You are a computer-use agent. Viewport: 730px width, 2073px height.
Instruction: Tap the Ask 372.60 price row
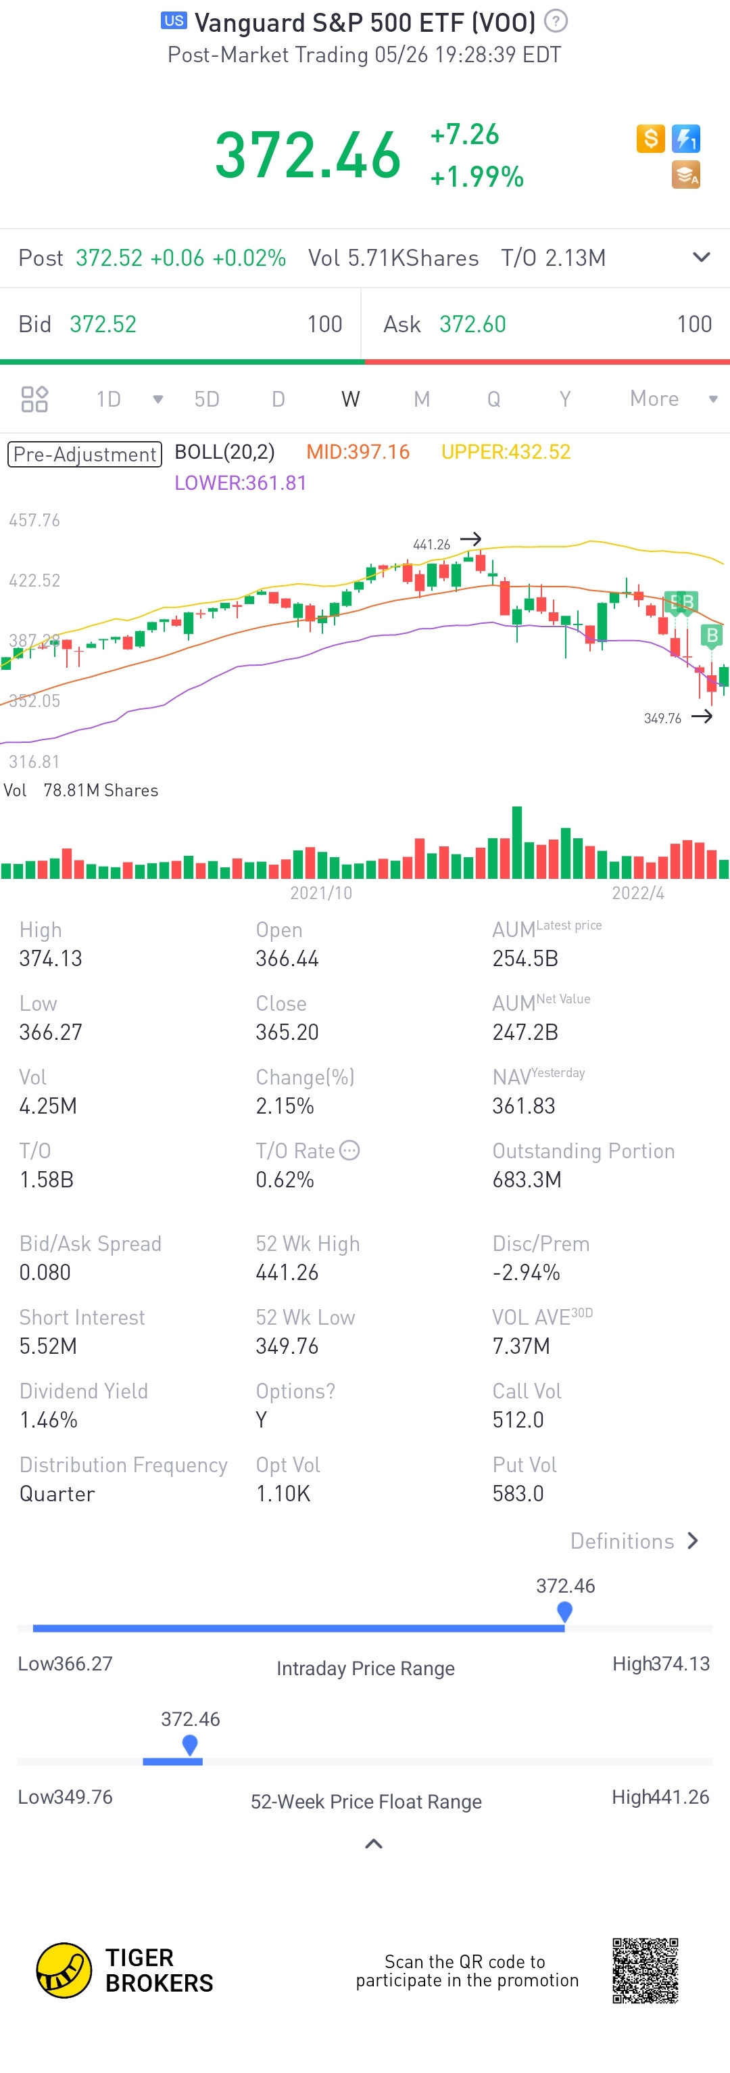click(x=546, y=324)
